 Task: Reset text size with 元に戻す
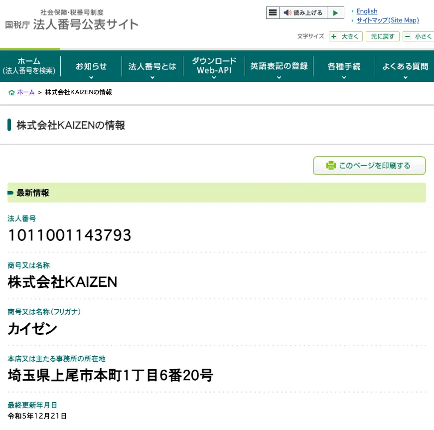[383, 36]
